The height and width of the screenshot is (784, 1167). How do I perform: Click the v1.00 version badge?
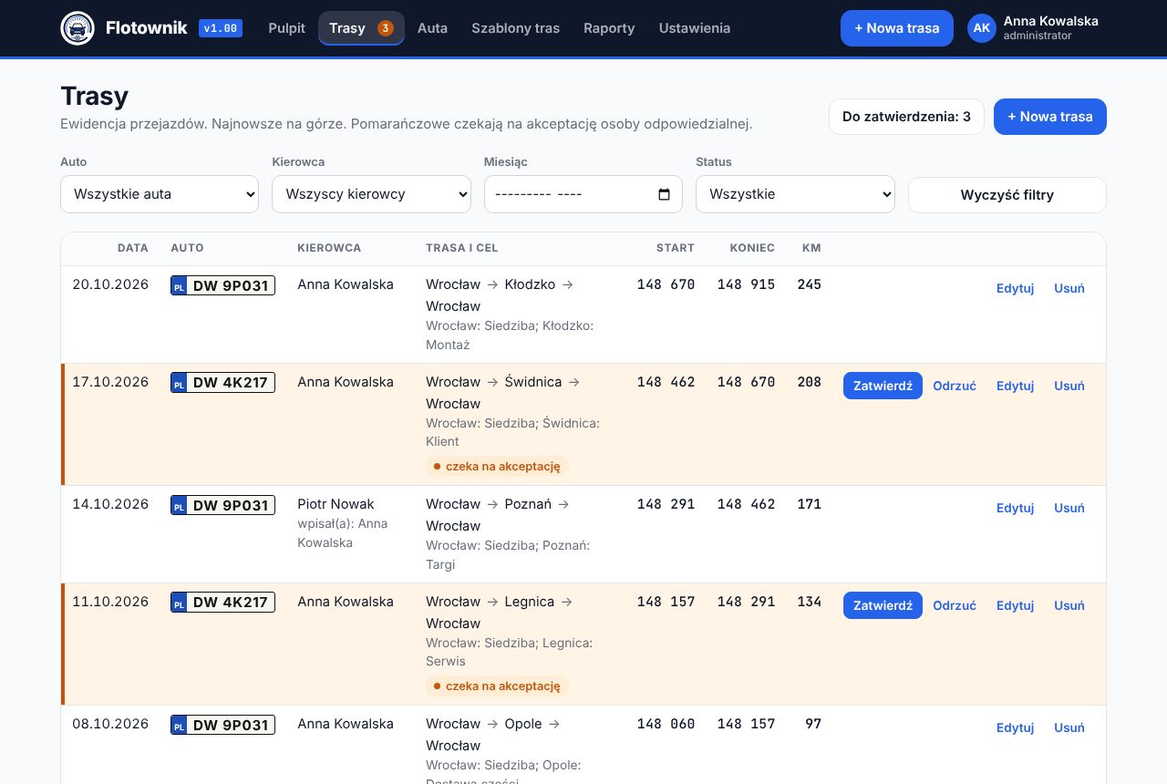221,28
